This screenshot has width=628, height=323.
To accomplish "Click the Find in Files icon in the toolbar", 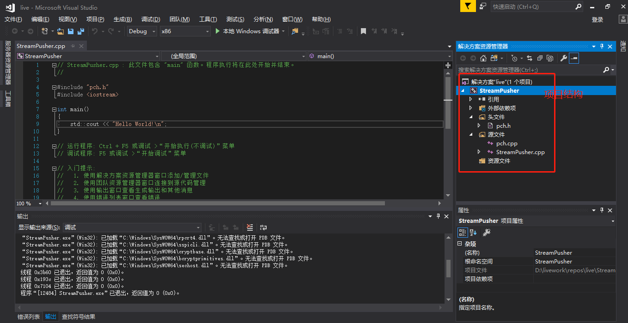I will [x=295, y=31].
